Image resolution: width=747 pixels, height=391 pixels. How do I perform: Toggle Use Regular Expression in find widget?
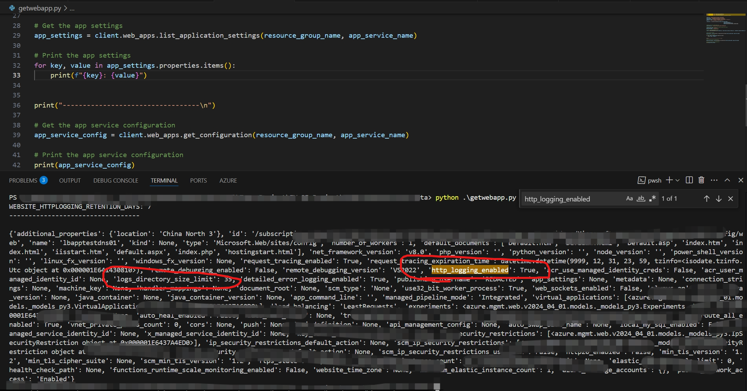652,199
